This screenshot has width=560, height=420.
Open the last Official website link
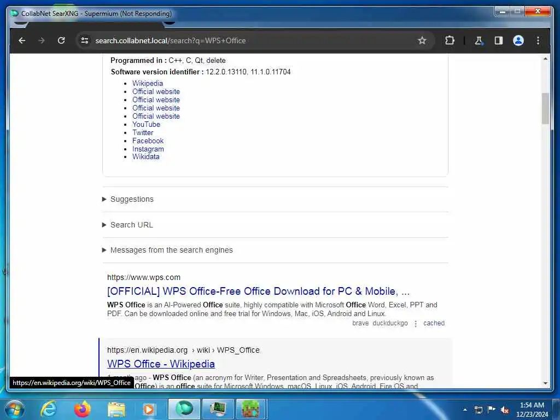(156, 116)
